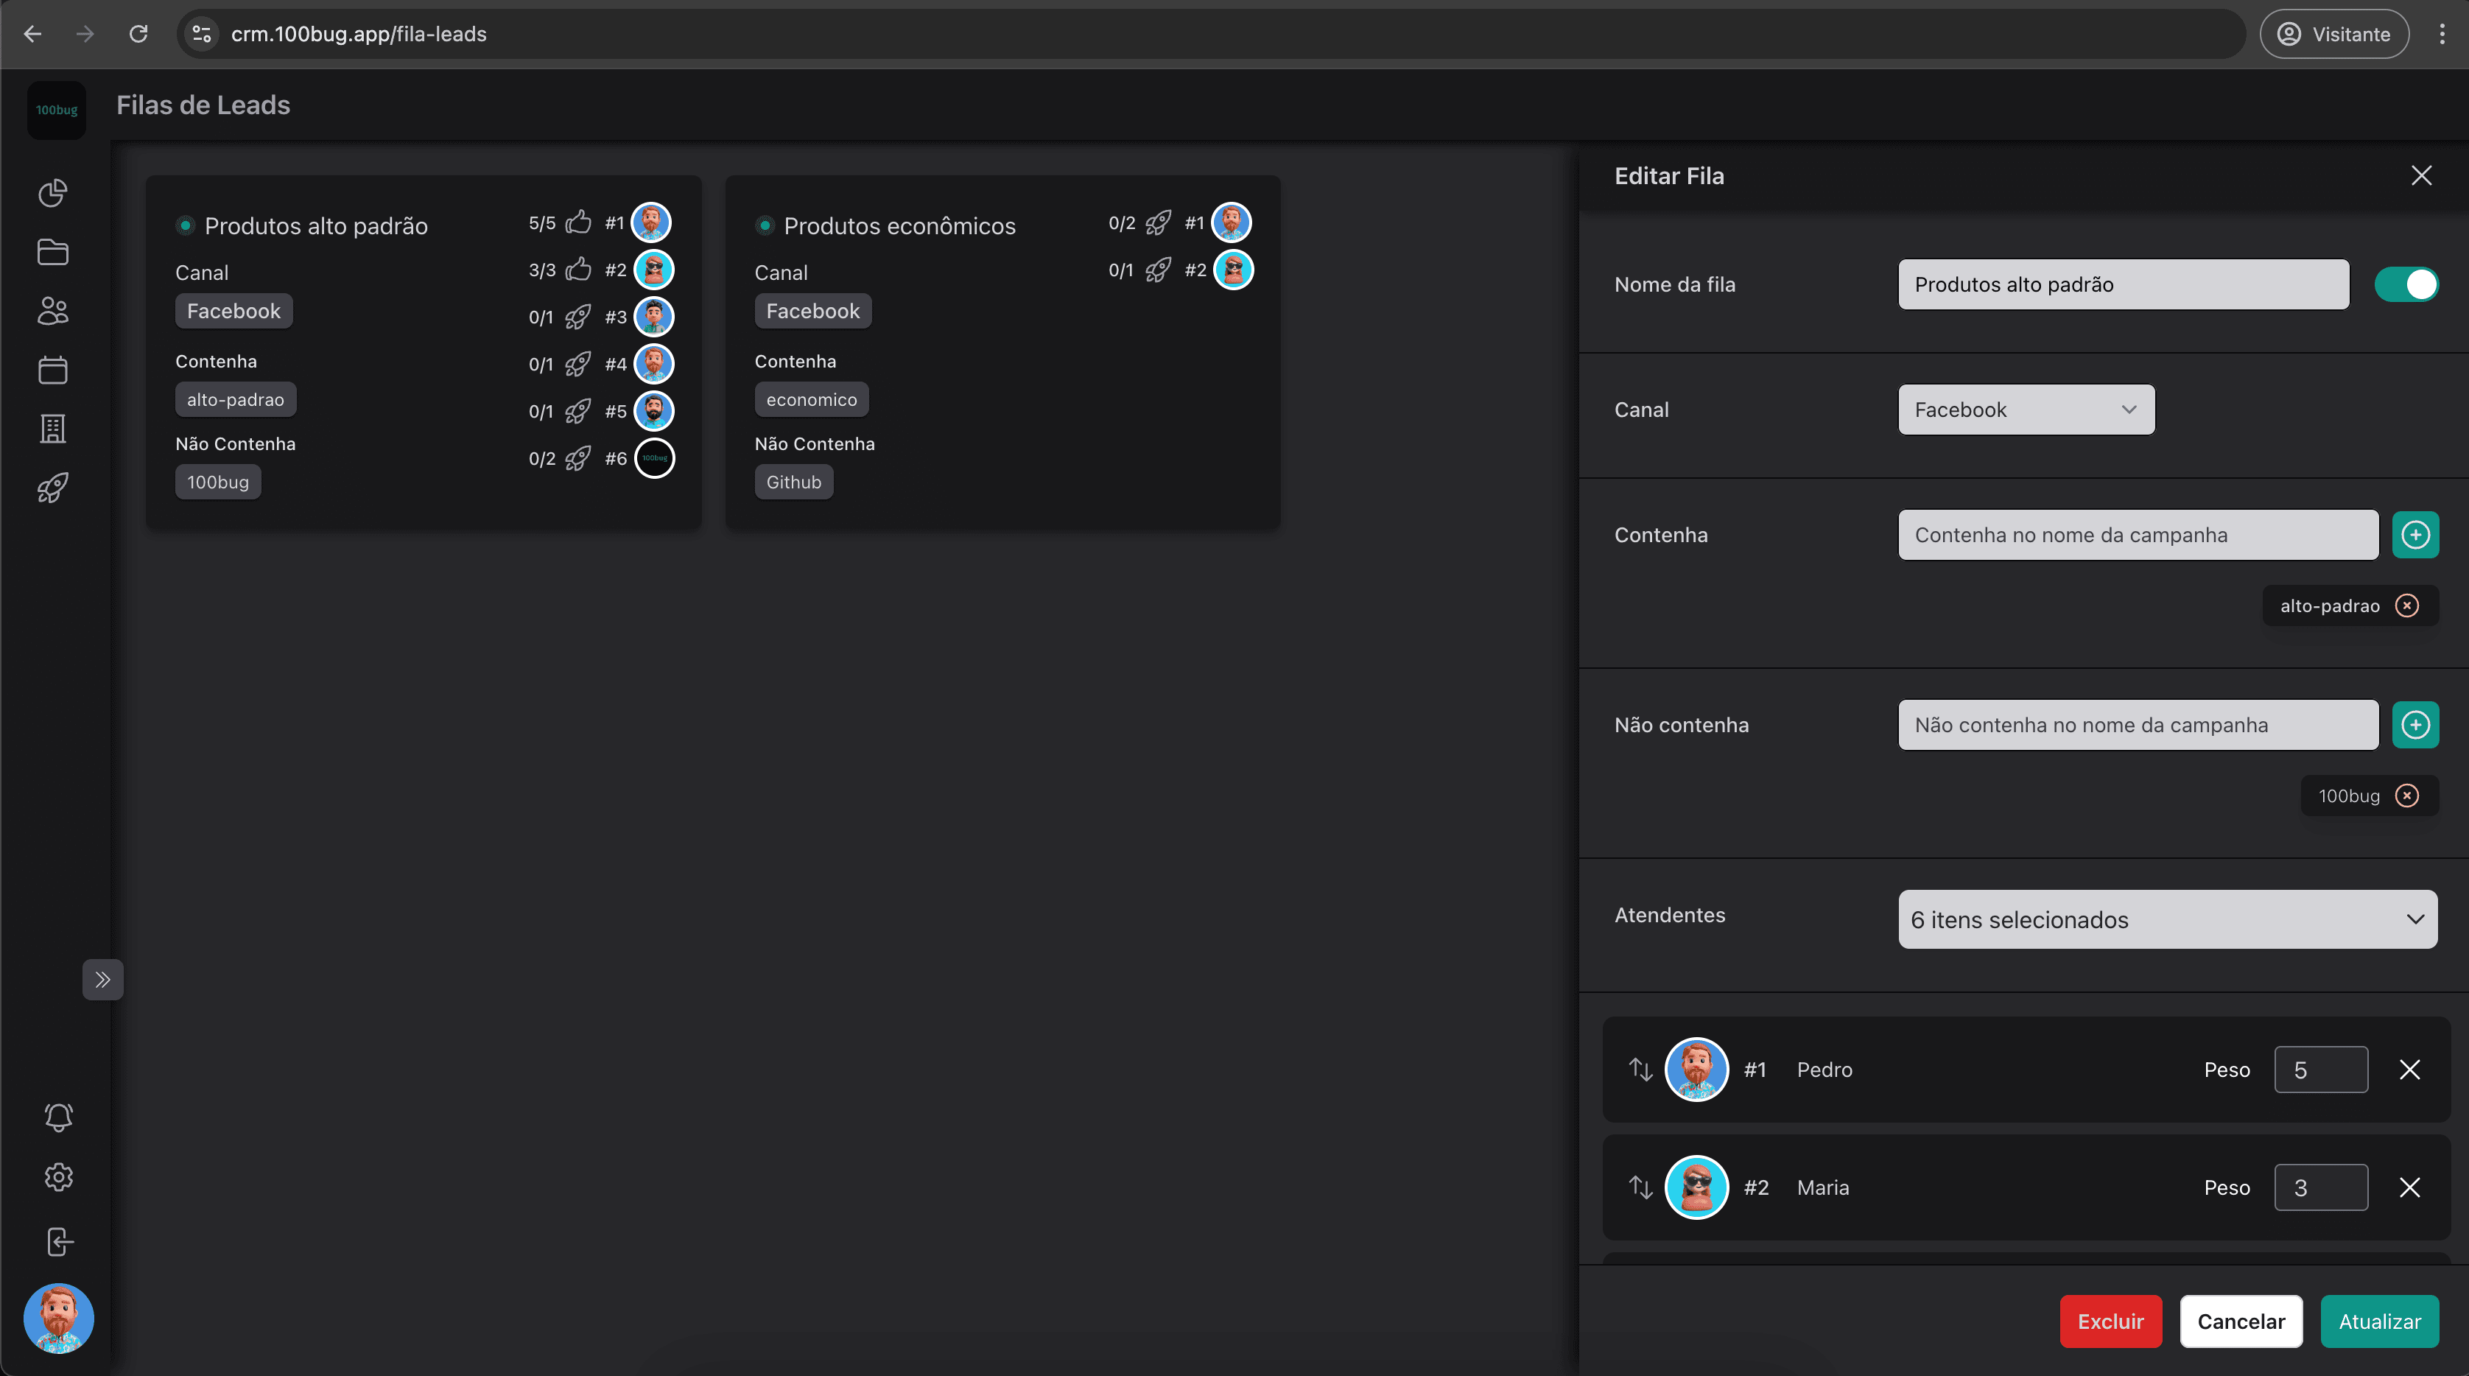The width and height of the screenshot is (2469, 1376).
Task: Click the address bar URL crm.100bug.app/fila-leads
Action: tap(359, 35)
